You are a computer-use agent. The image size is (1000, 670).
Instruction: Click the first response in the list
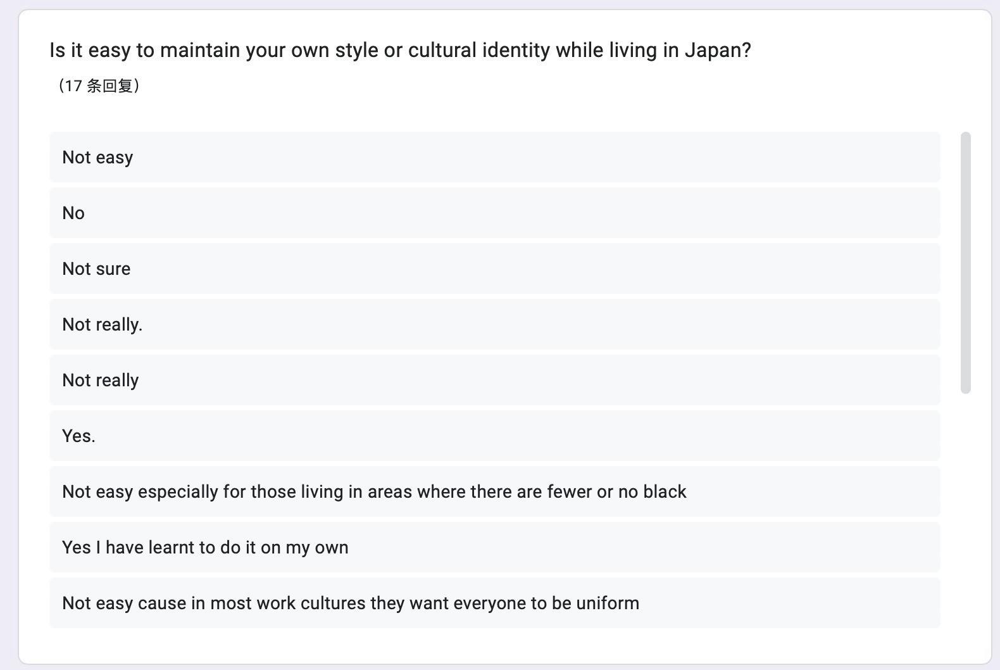click(494, 157)
